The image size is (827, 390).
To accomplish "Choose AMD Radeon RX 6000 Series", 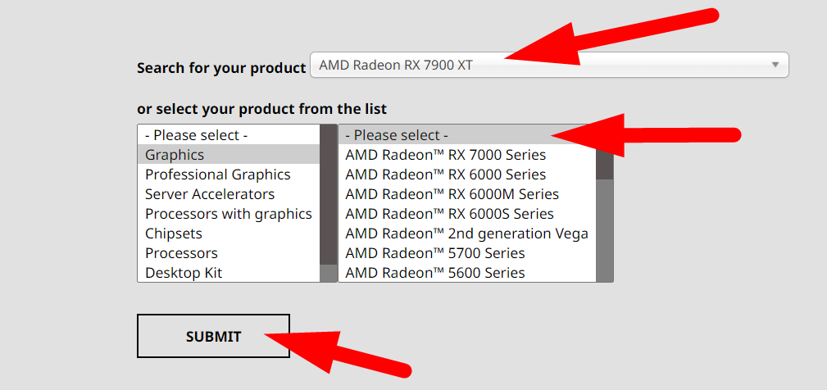I will pyautogui.click(x=466, y=175).
